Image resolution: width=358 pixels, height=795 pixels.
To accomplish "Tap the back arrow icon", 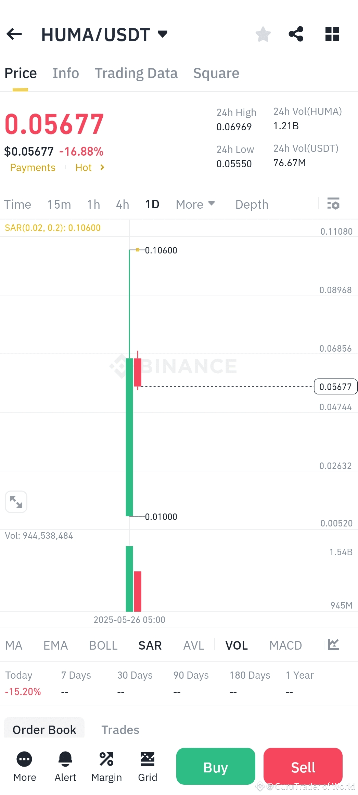I will (14, 34).
